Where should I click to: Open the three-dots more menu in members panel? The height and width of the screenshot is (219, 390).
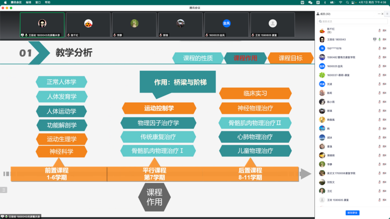tap(379, 14)
